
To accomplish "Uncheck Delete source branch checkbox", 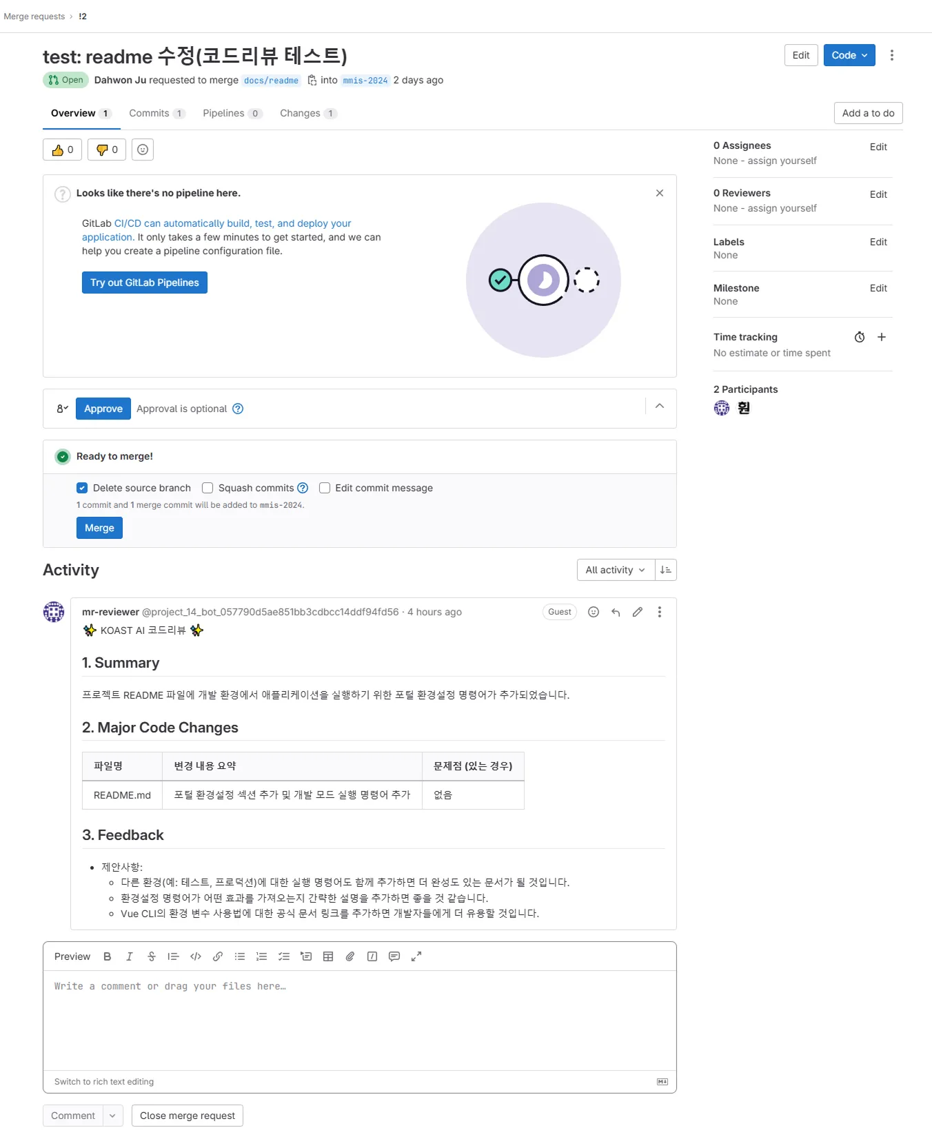I will [82, 488].
